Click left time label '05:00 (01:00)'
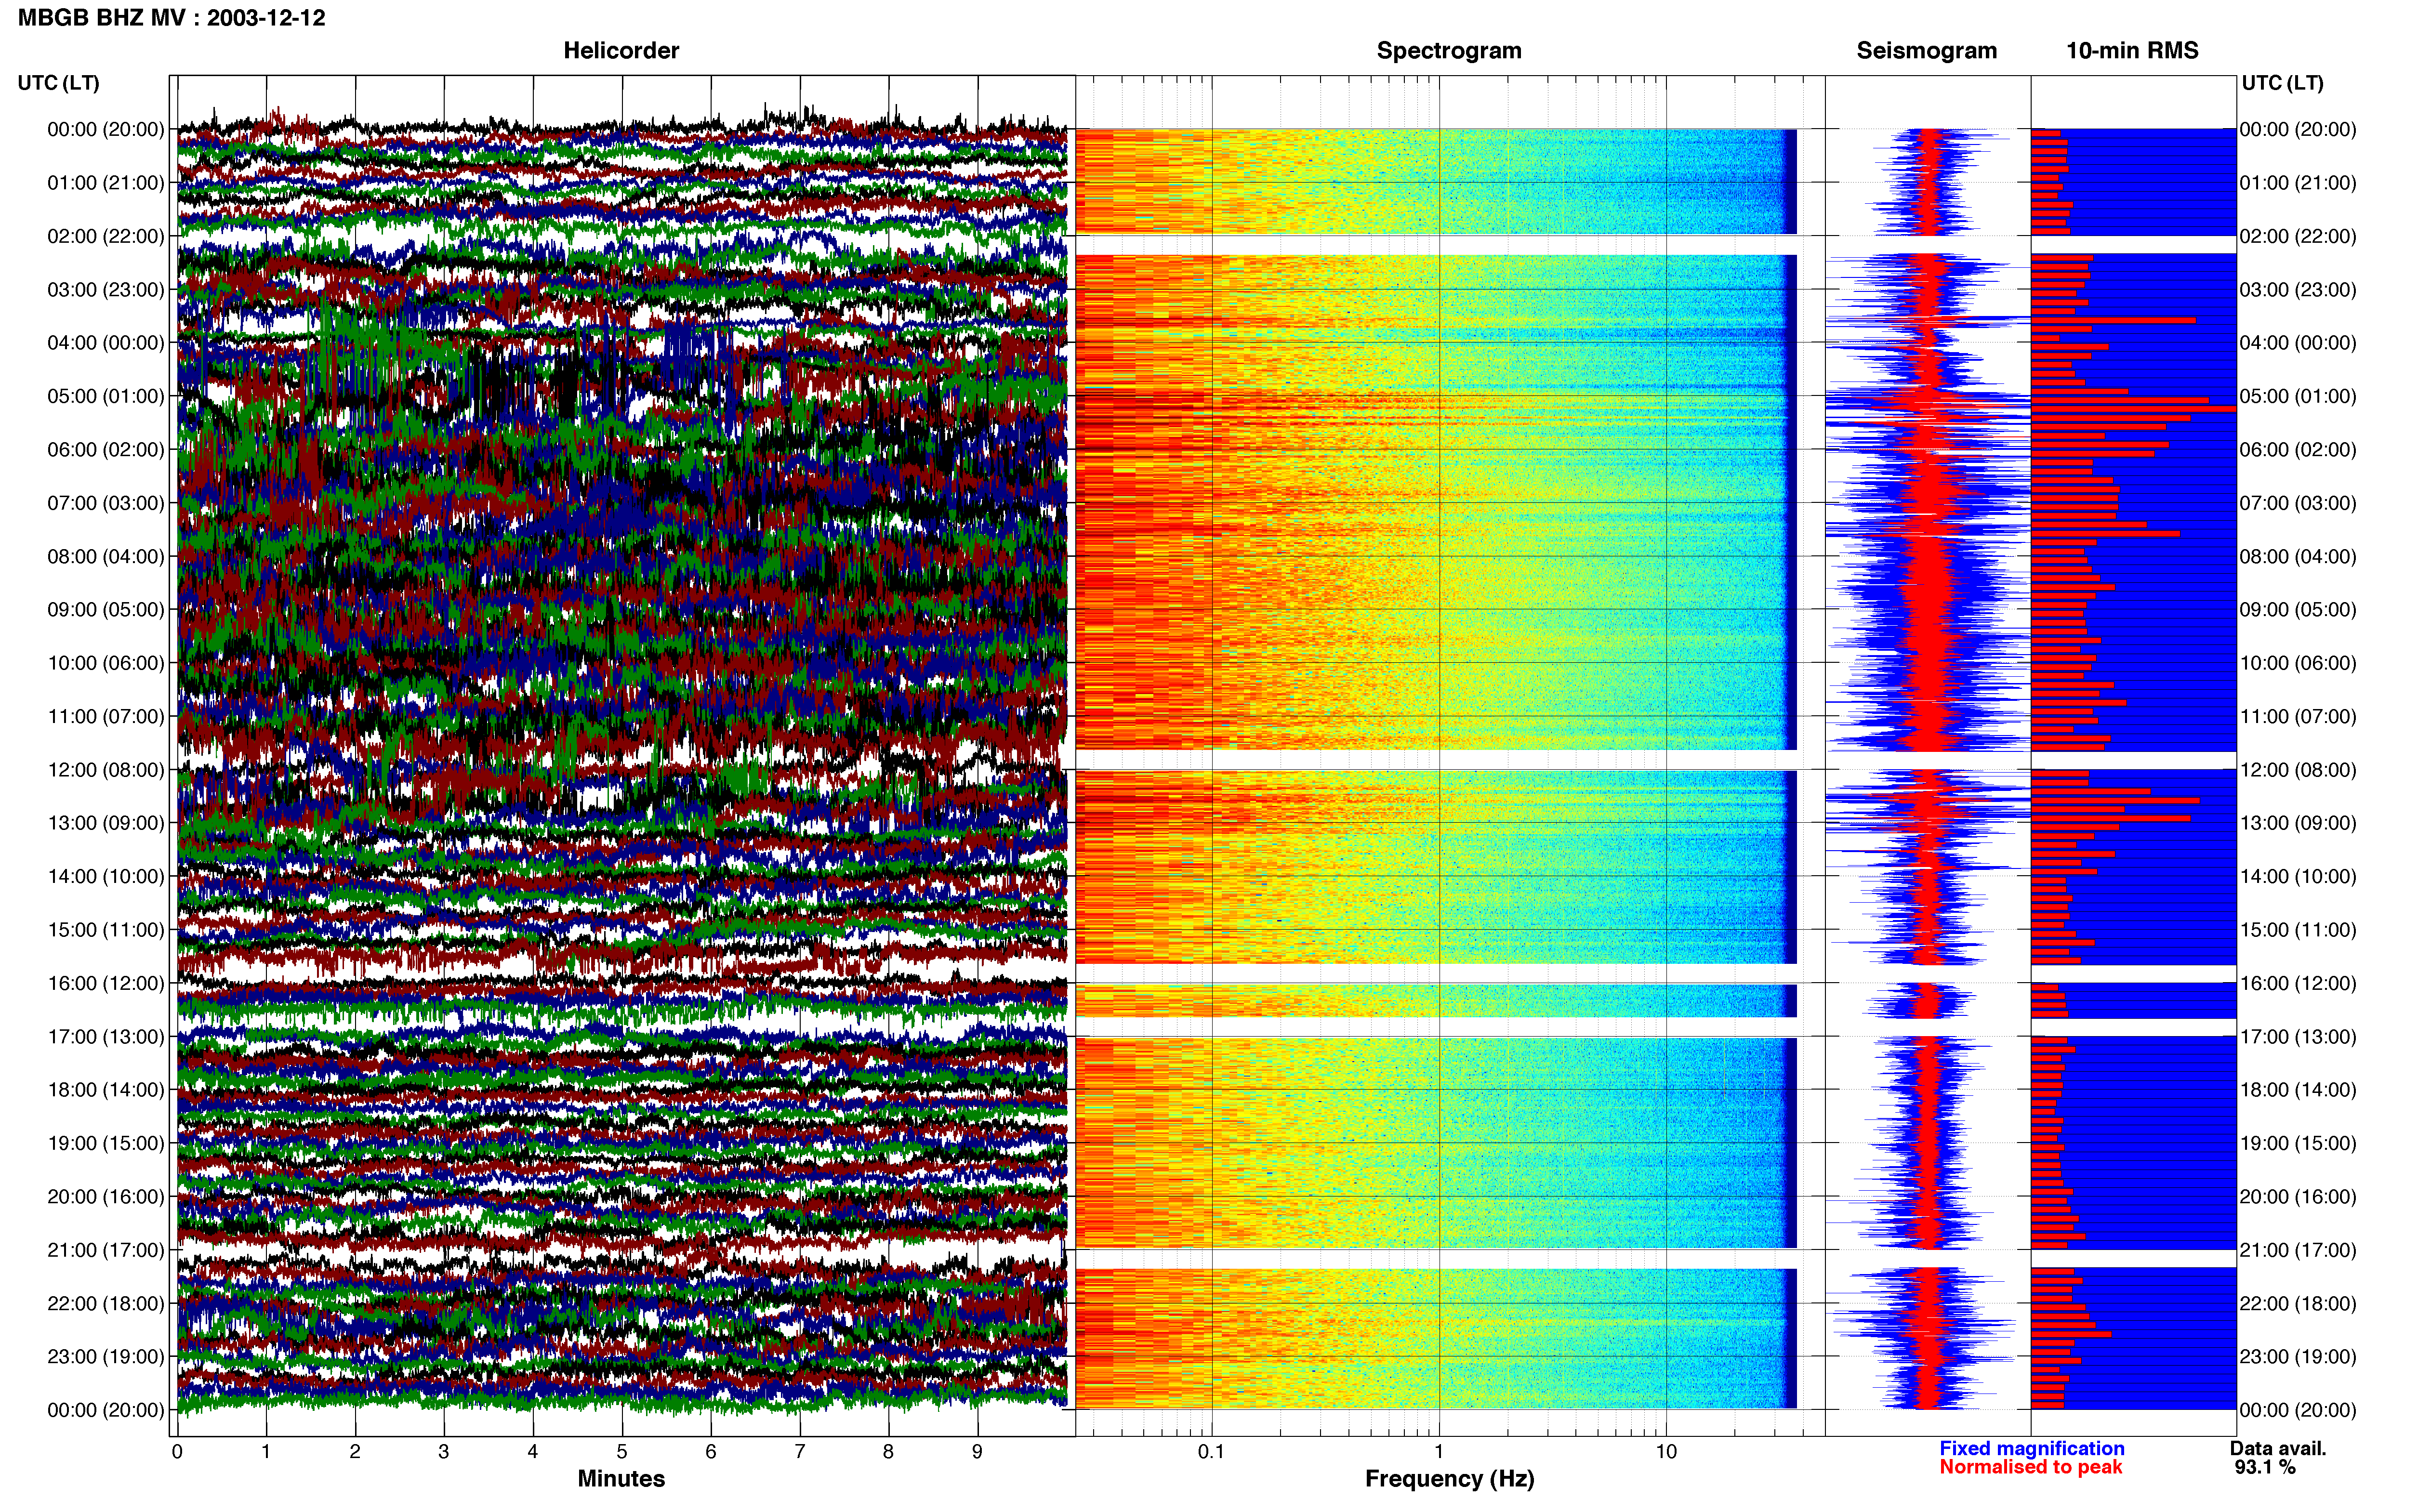Screen dimensions: 2418x1512 106,396
